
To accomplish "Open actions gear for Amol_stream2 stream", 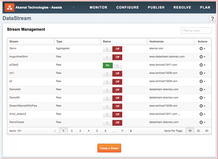I will click(x=202, y=114).
